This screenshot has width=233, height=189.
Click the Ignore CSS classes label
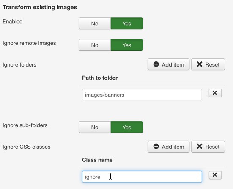27,147
